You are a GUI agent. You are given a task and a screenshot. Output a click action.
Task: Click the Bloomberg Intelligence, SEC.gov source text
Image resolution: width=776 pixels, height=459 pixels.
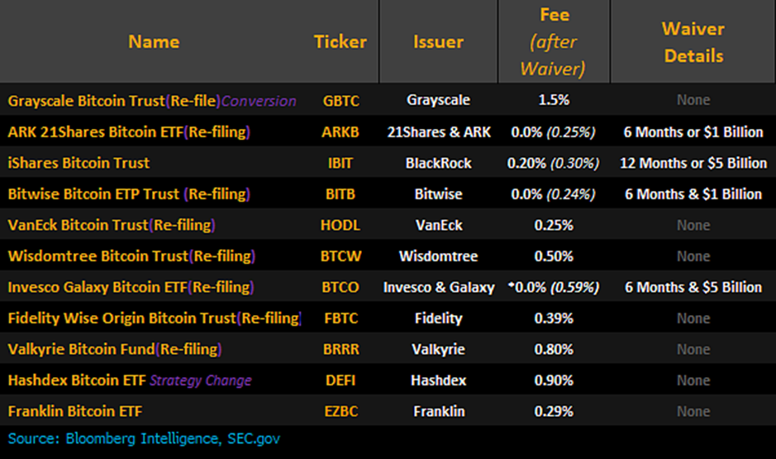[x=144, y=438]
